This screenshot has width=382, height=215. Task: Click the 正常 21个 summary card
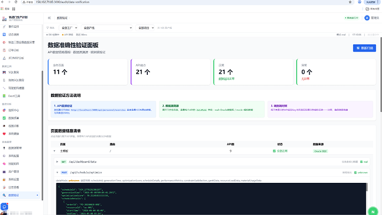coord(254,72)
